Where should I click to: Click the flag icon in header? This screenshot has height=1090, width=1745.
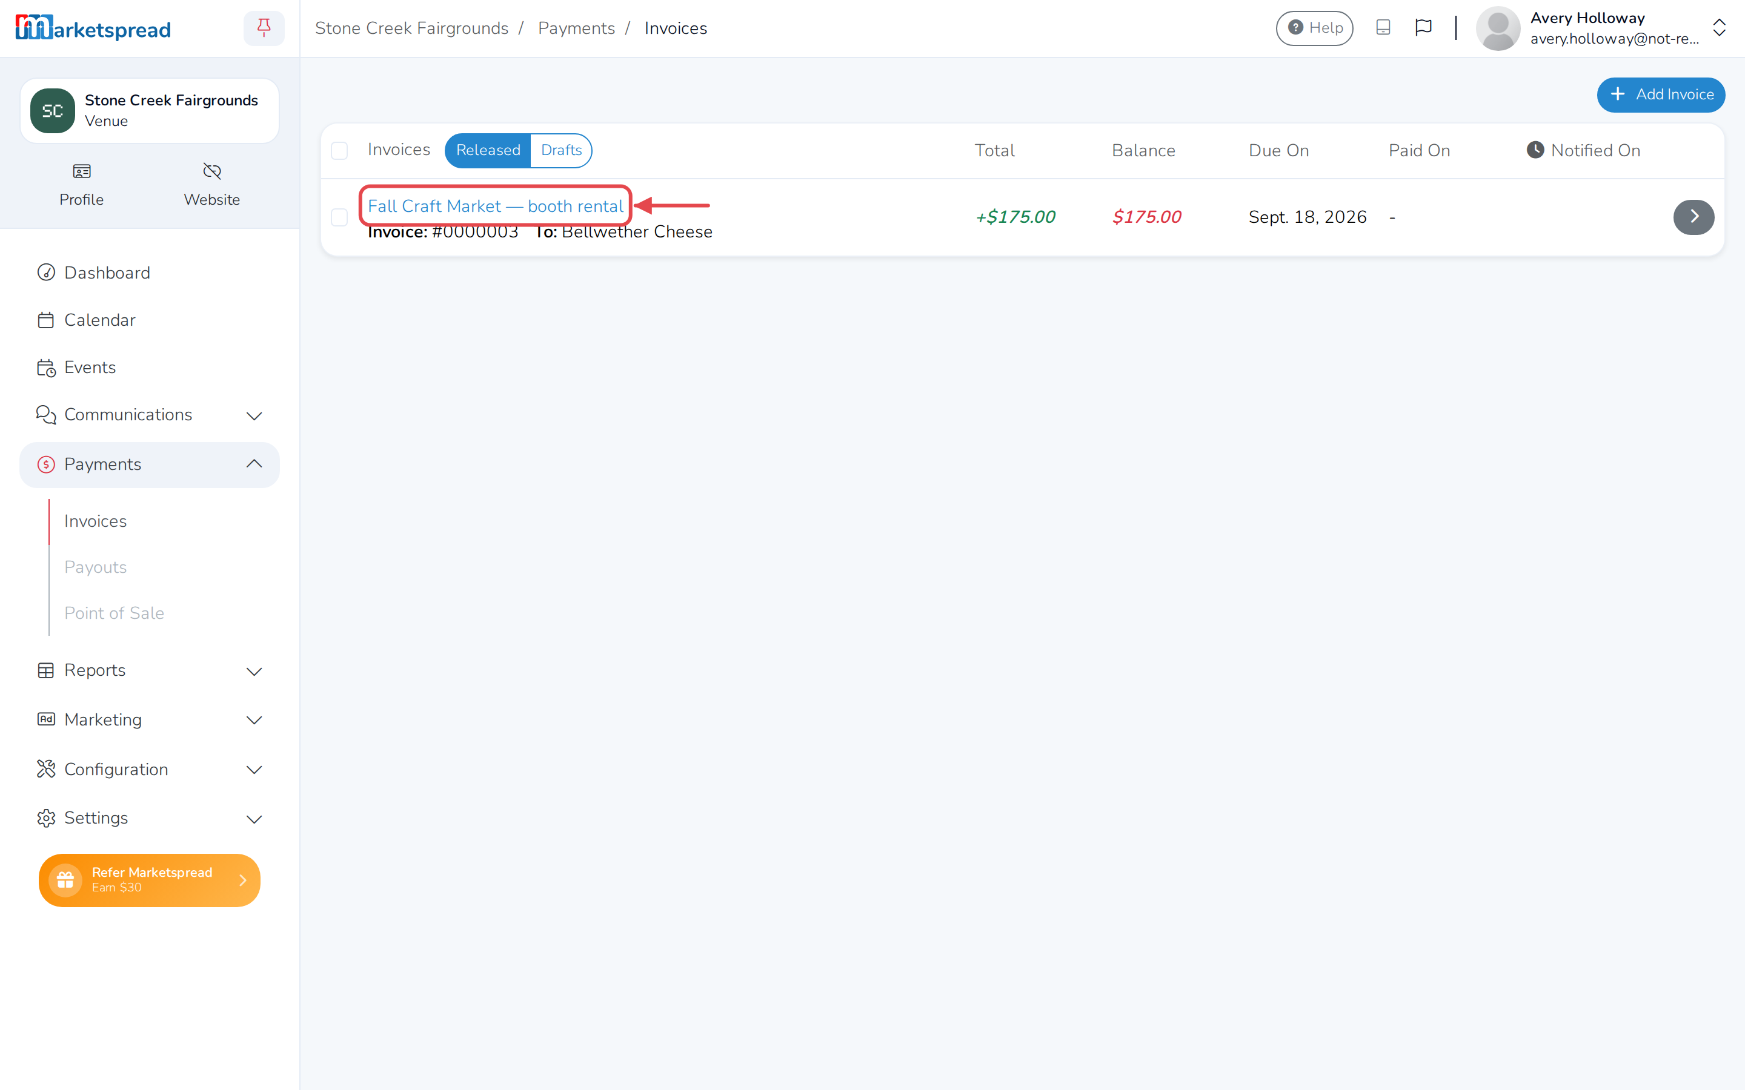[x=1423, y=28]
